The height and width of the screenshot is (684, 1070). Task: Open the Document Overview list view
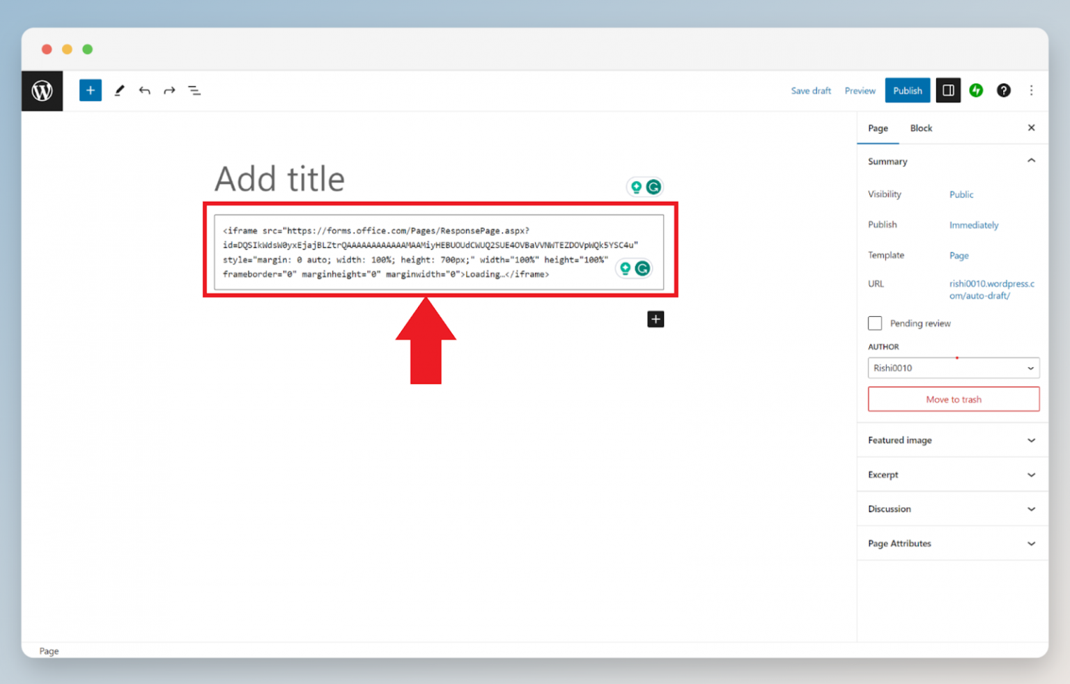pyautogui.click(x=194, y=91)
